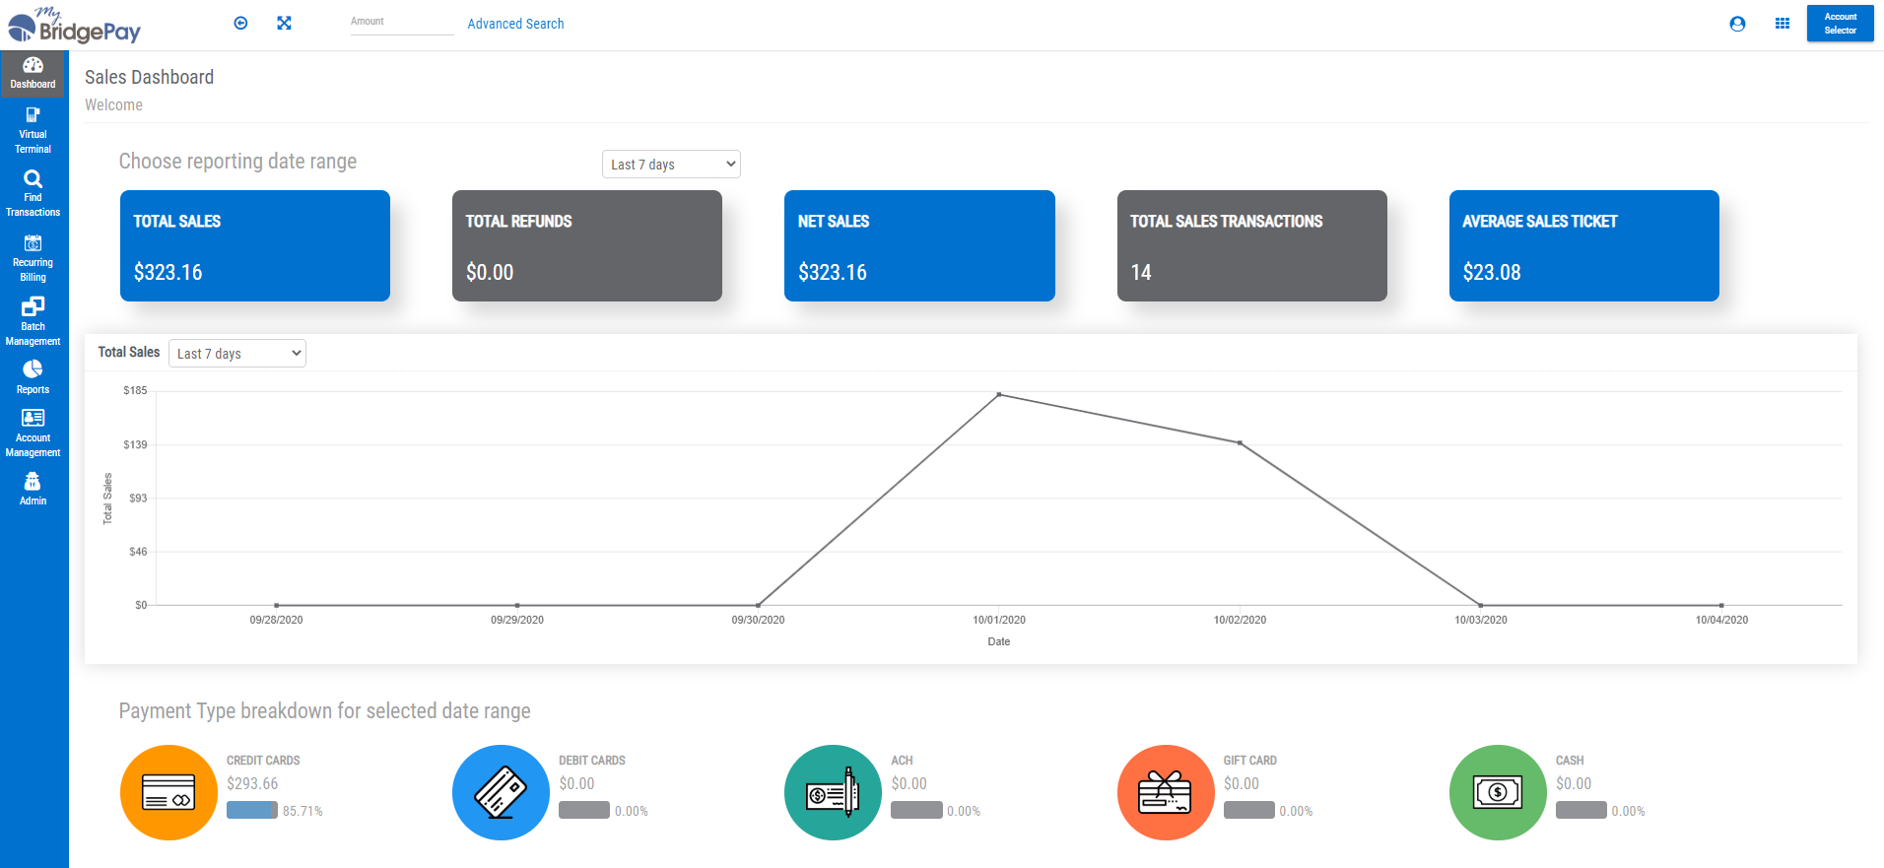This screenshot has width=1884, height=868.
Task: Open the Advanced Search link
Action: point(515,24)
